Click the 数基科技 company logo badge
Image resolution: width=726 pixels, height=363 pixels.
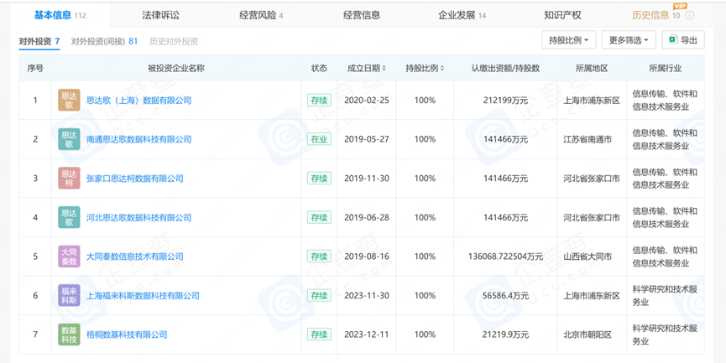69,334
